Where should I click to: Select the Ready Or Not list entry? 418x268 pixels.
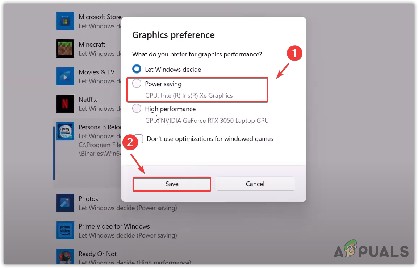coord(97,254)
